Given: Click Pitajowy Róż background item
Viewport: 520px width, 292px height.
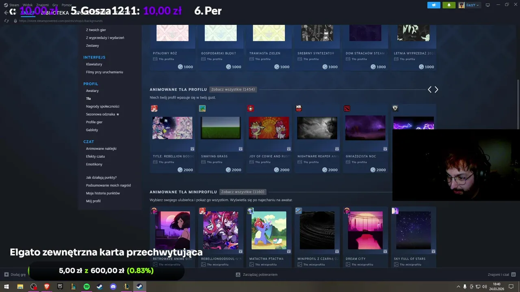Looking at the screenshot, I should (x=172, y=47).
